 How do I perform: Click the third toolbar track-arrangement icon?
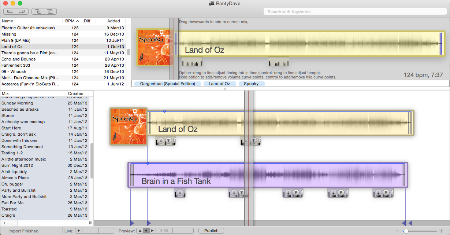(x=38, y=11)
